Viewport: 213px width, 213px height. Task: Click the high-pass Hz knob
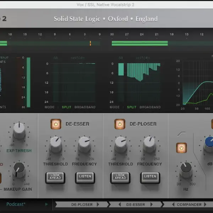186,170
